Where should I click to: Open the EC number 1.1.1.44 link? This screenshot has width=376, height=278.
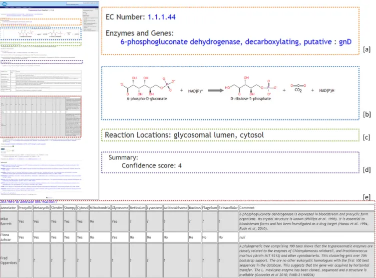[162, 17]
